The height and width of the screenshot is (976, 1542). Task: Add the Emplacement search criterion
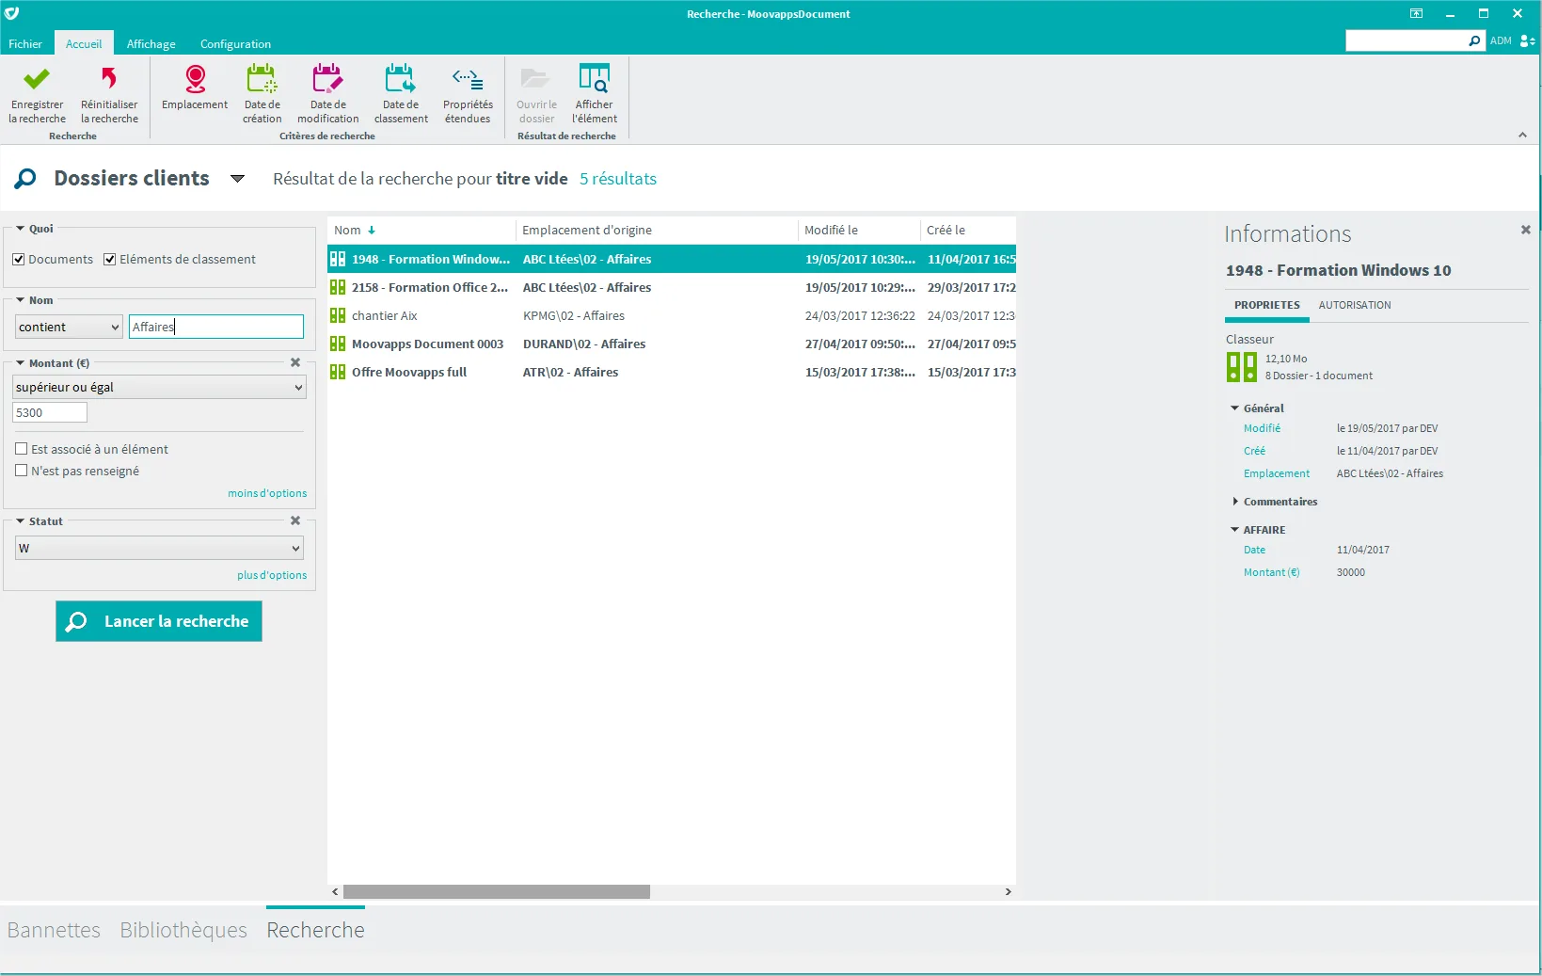[x=195, y=88]
